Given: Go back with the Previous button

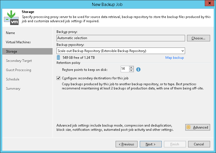Looking at the screenshot, I should tap(126, 144).
